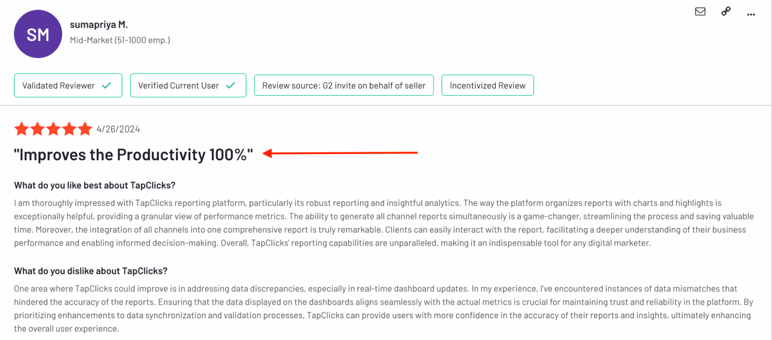Toggle the Incentivized Review badge

[x=488, y=85]
